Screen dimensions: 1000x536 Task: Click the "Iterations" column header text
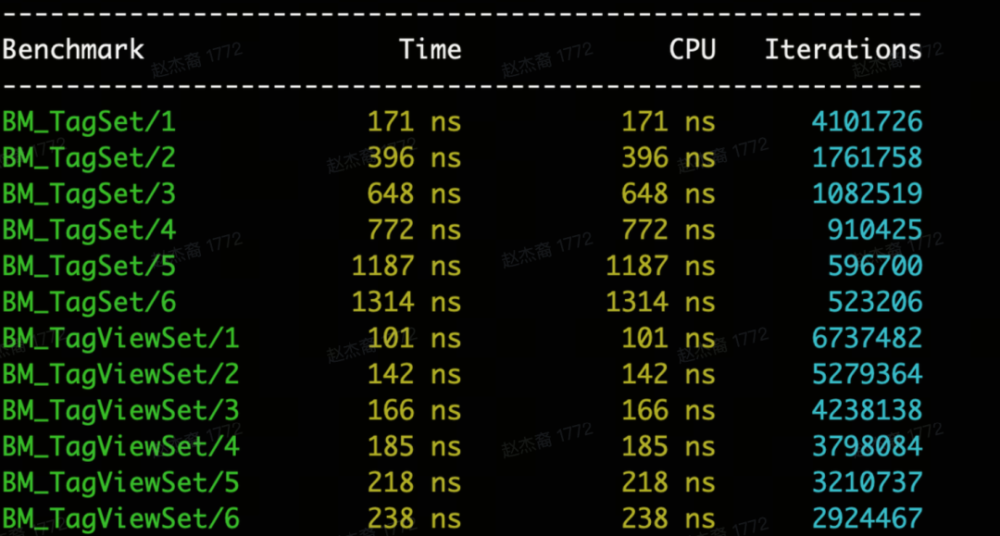pos(844,50)
